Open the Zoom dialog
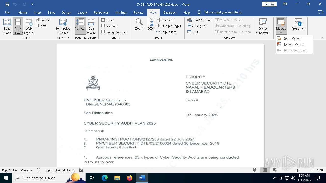326x183 pixels. tap(139, 25)
